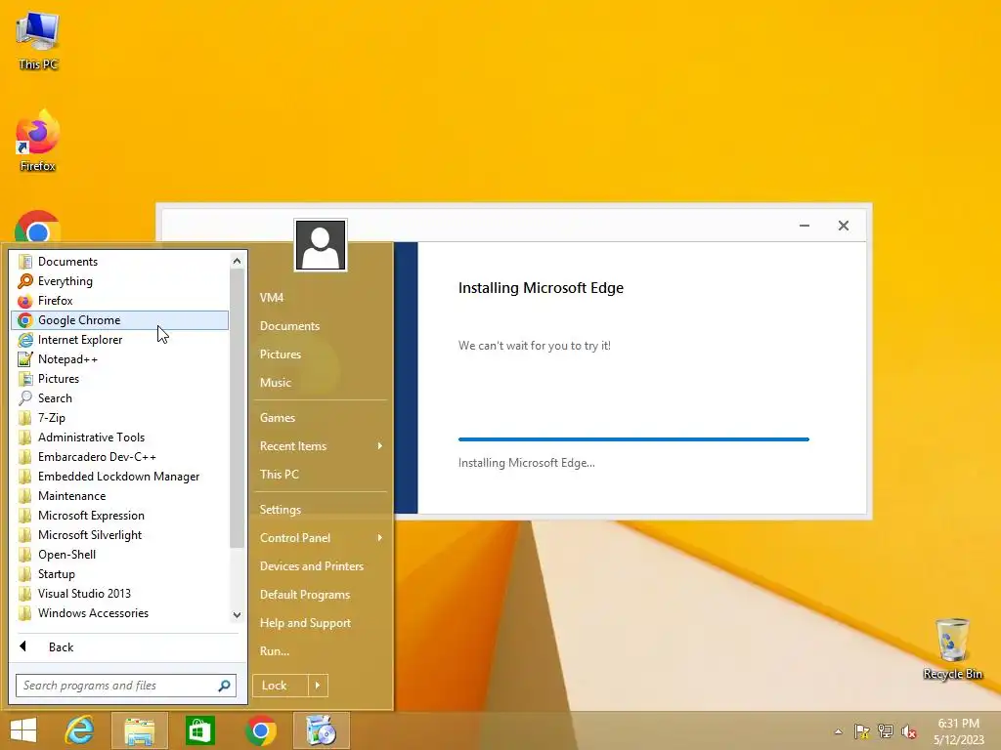Click the network tray icon
The width and height of the screenshot is (1001, 750).
(886, 731)
